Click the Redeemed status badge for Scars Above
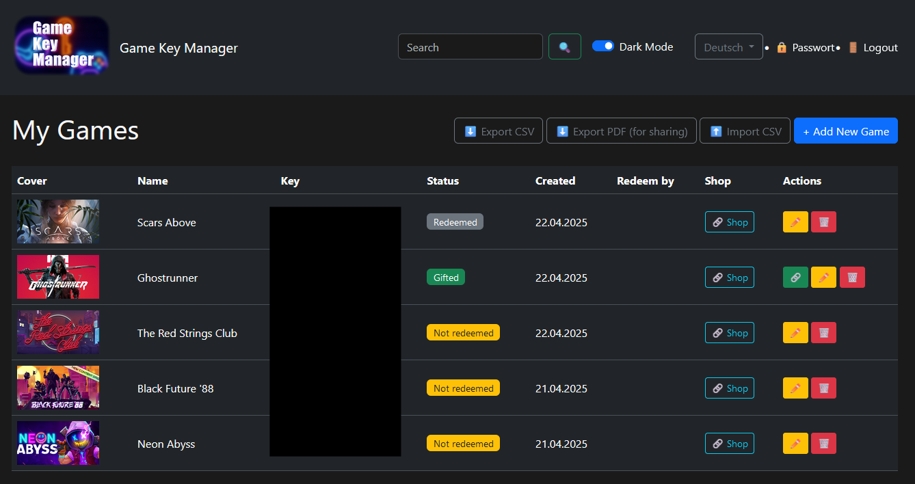The image size is (915, 484). point(455,221)
